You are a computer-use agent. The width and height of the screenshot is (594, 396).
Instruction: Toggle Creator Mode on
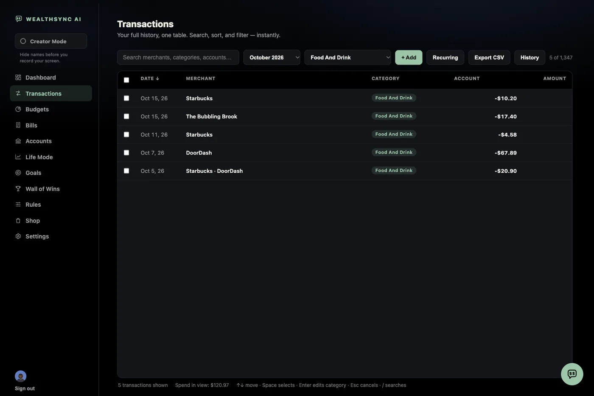point(51,41)
